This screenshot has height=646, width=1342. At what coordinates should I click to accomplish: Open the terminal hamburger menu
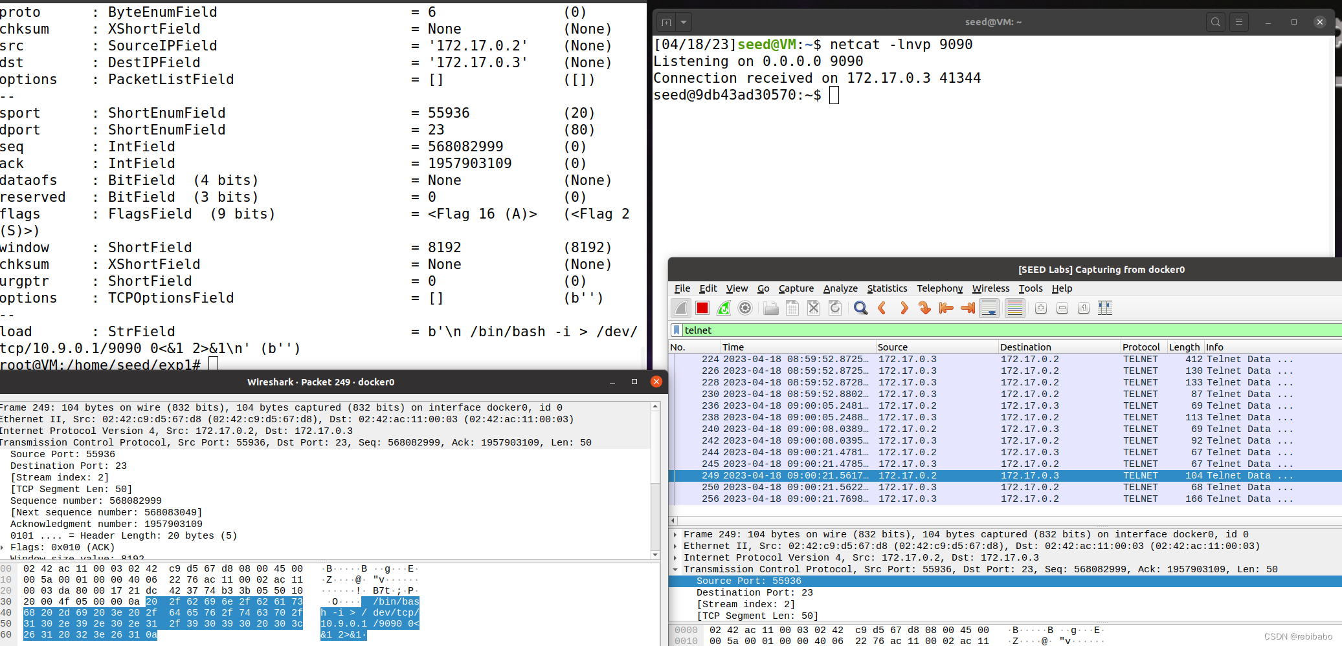click(x=1239, y=22)
